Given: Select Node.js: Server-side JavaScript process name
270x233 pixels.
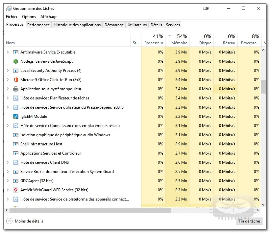Looking at the screenshot, I should click(x=46, y=61).
